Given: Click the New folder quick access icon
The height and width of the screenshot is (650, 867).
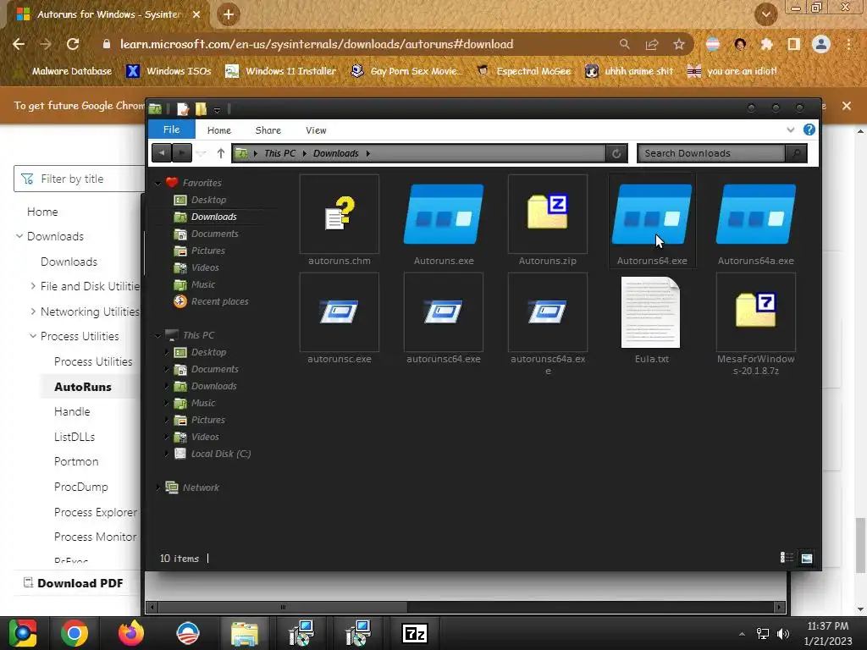Looking at the screenshot, I should pos(201,109).
